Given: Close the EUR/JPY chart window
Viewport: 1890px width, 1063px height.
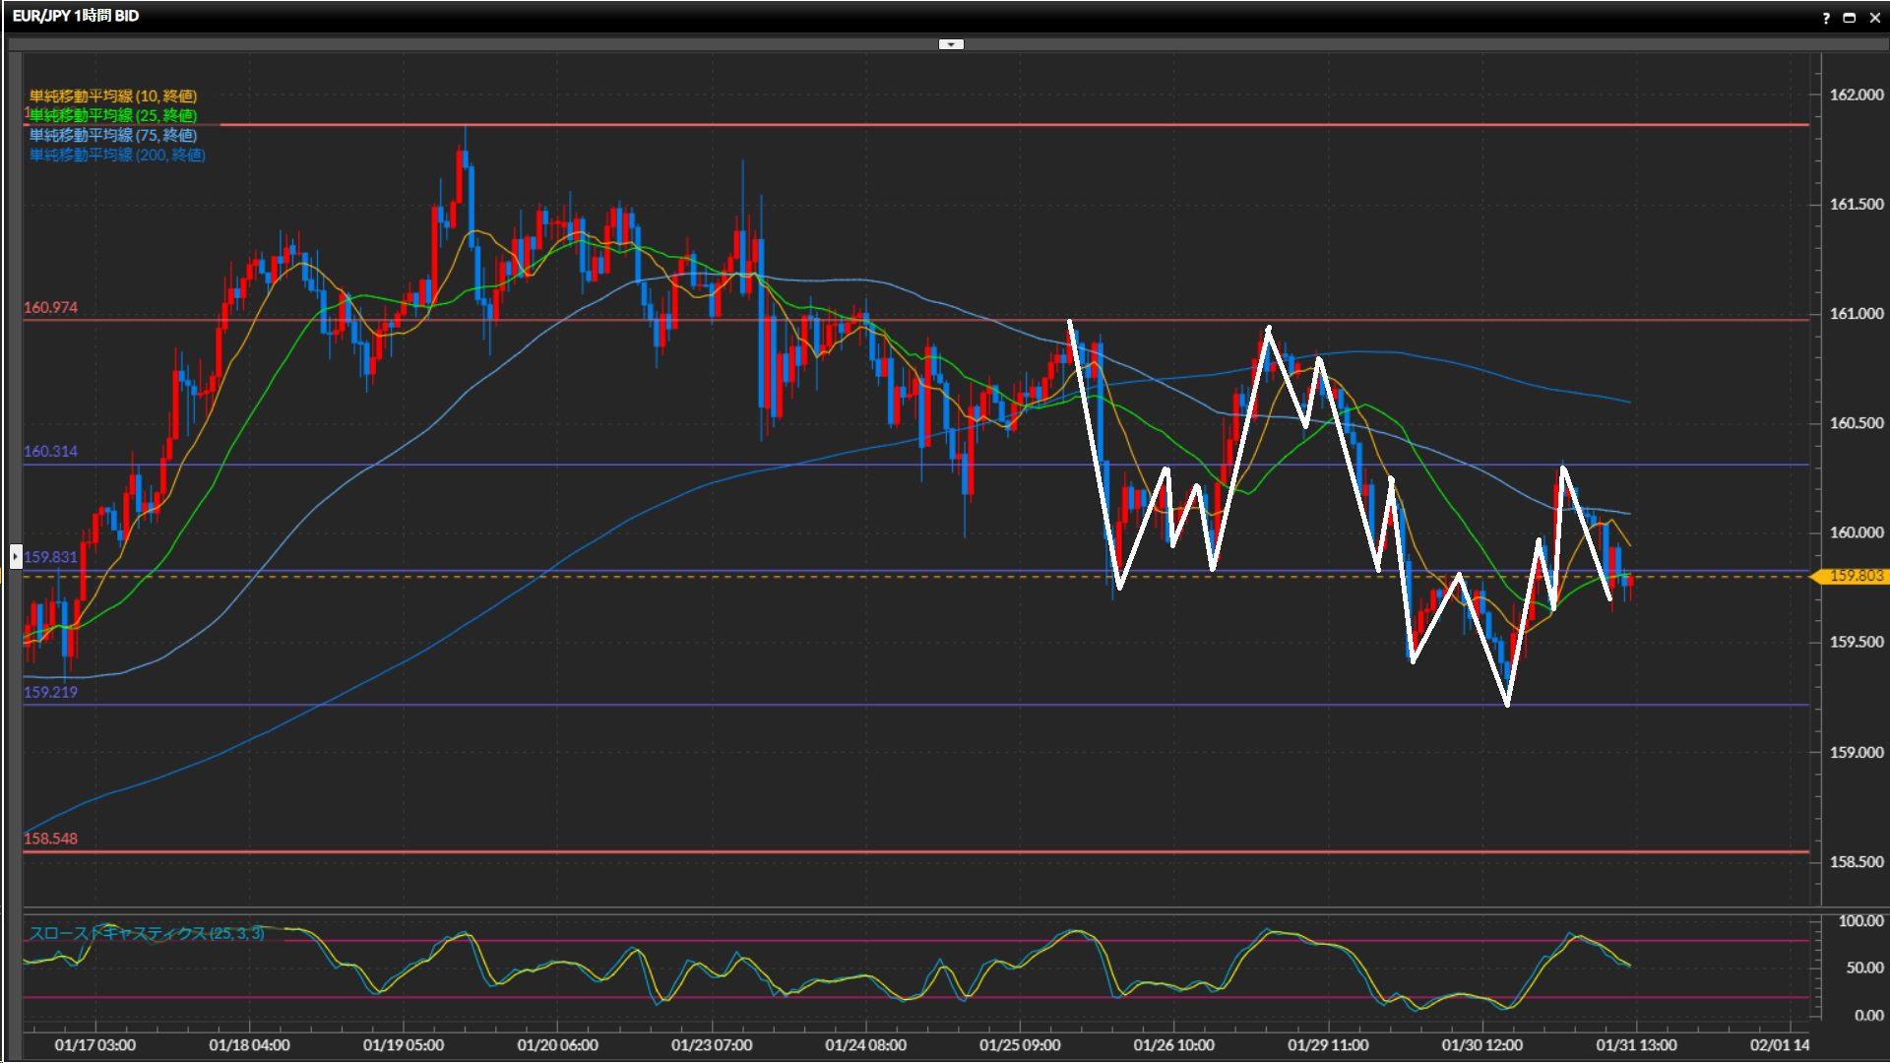Looking at the screenshot, I should tap(1874, 18).
